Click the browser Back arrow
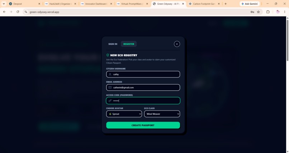The image size is (289, 153). 4,12
